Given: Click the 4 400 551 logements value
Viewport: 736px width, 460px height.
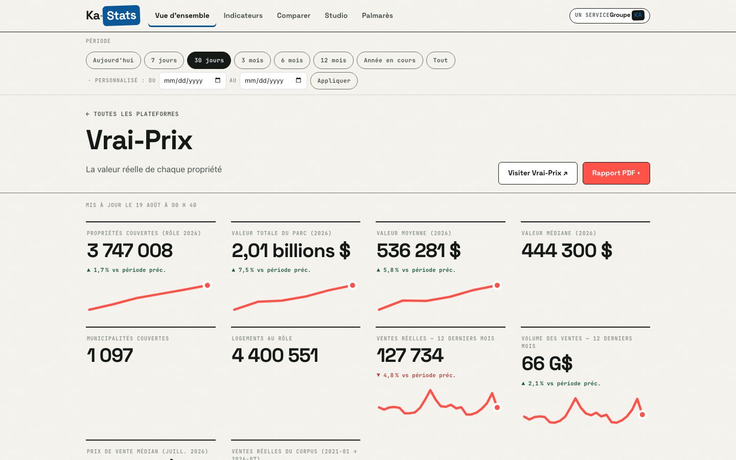Looking at the screenshot, I should coord(275,355).
